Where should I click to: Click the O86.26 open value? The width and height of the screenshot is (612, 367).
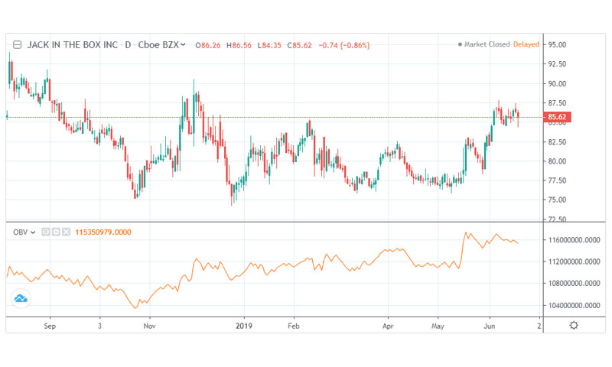208,45
